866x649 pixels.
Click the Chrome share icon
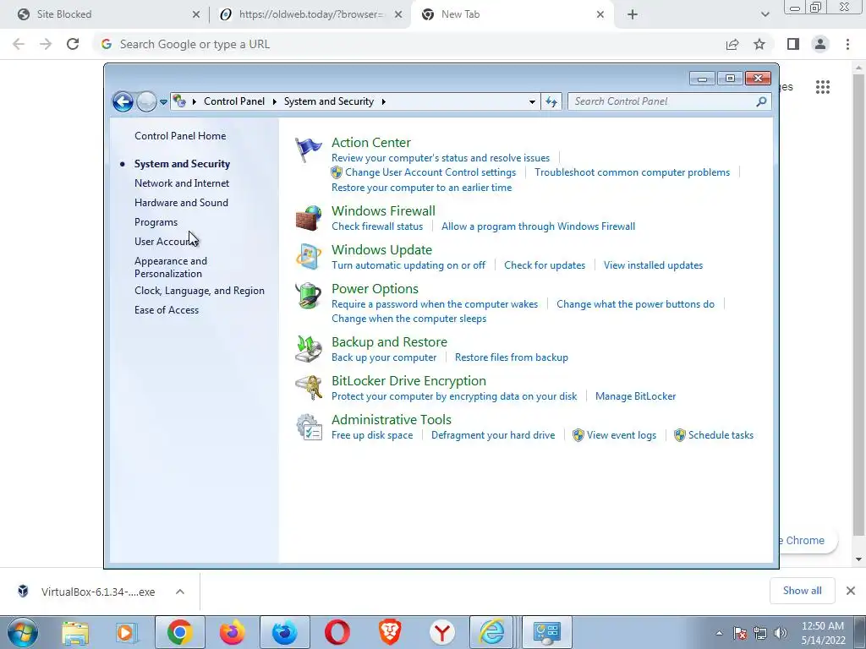[732, 44]
